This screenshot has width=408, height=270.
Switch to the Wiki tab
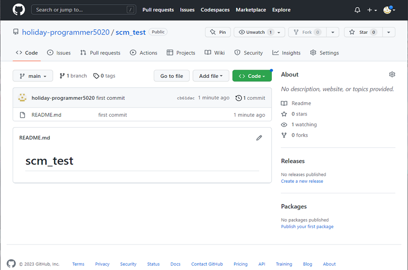(215, 53)
